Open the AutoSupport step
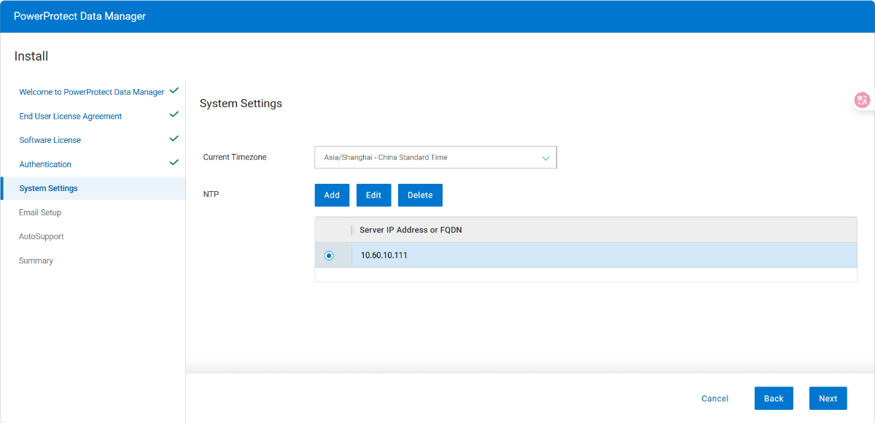 tap(42, 236)
